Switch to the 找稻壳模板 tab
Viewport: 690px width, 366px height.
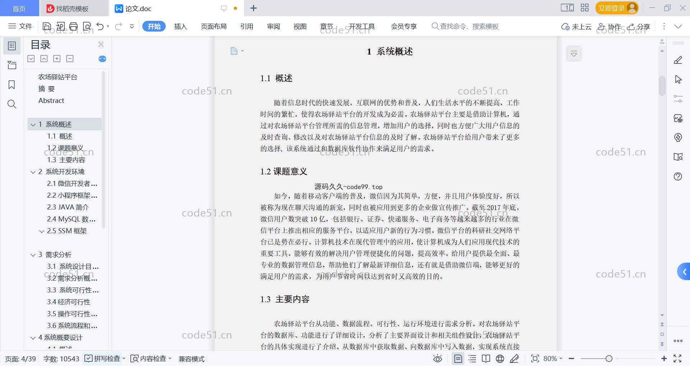point(73,8)
